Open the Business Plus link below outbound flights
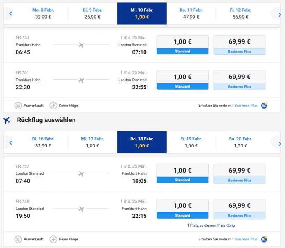Viewport: 285px width, 248px height. point(246,106)
